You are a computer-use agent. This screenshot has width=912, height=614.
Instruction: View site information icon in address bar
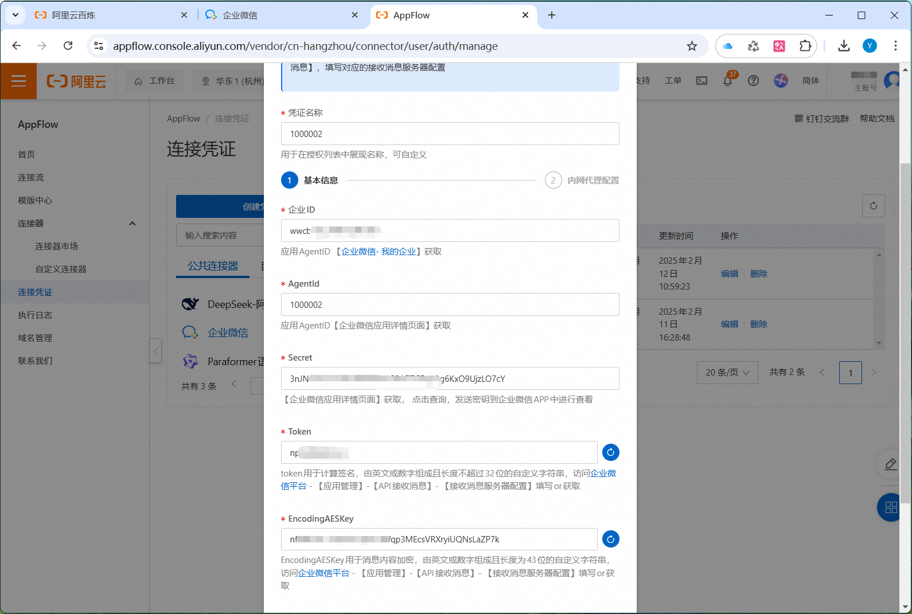pos(99,46)
